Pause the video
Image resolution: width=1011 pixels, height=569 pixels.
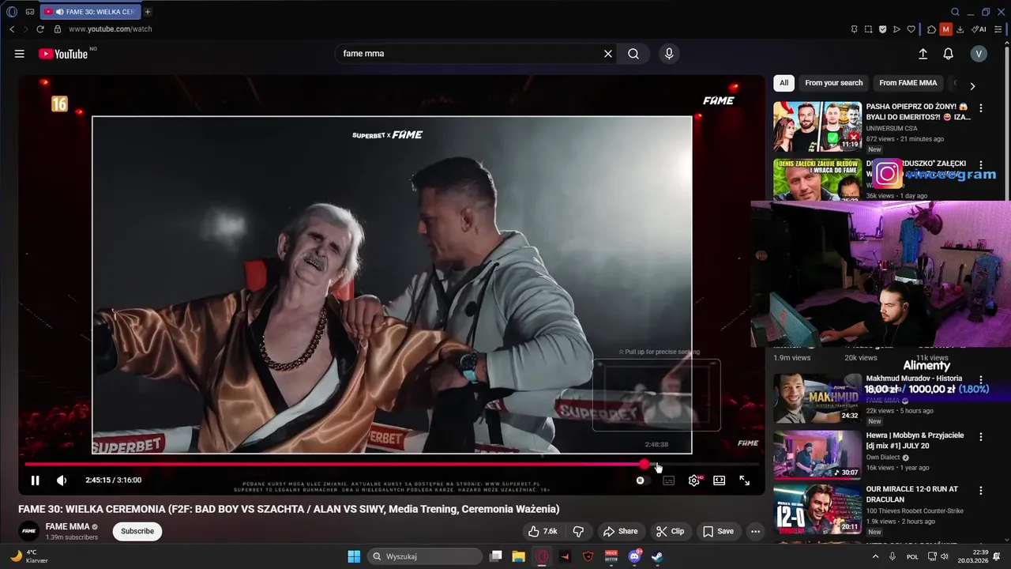click(35, 480)
